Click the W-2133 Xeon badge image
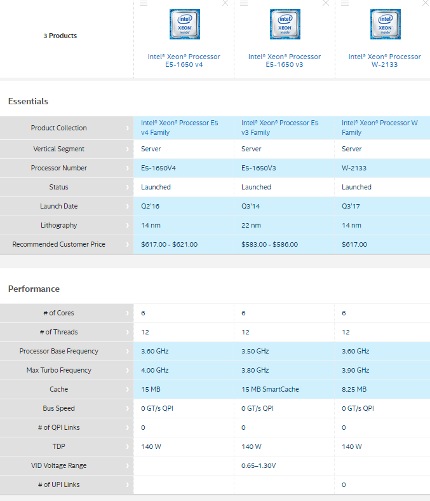The image size is (430, 501). click(x=386, y=24)
